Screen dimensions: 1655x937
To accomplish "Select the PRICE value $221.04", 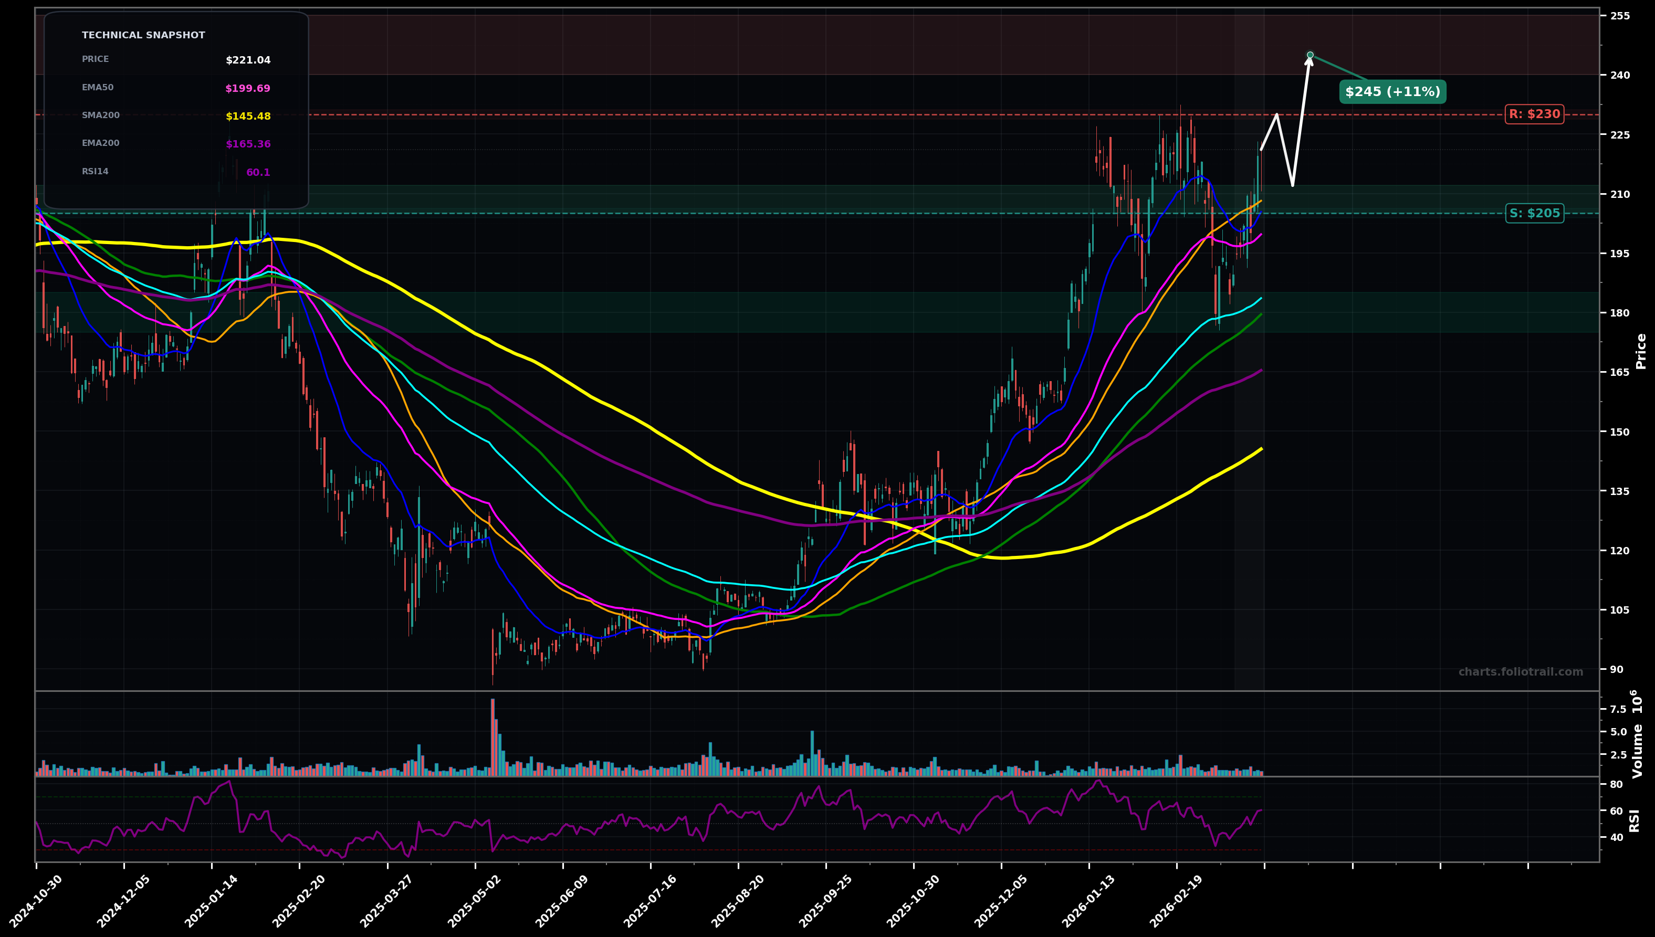I will tap(248, 60).
